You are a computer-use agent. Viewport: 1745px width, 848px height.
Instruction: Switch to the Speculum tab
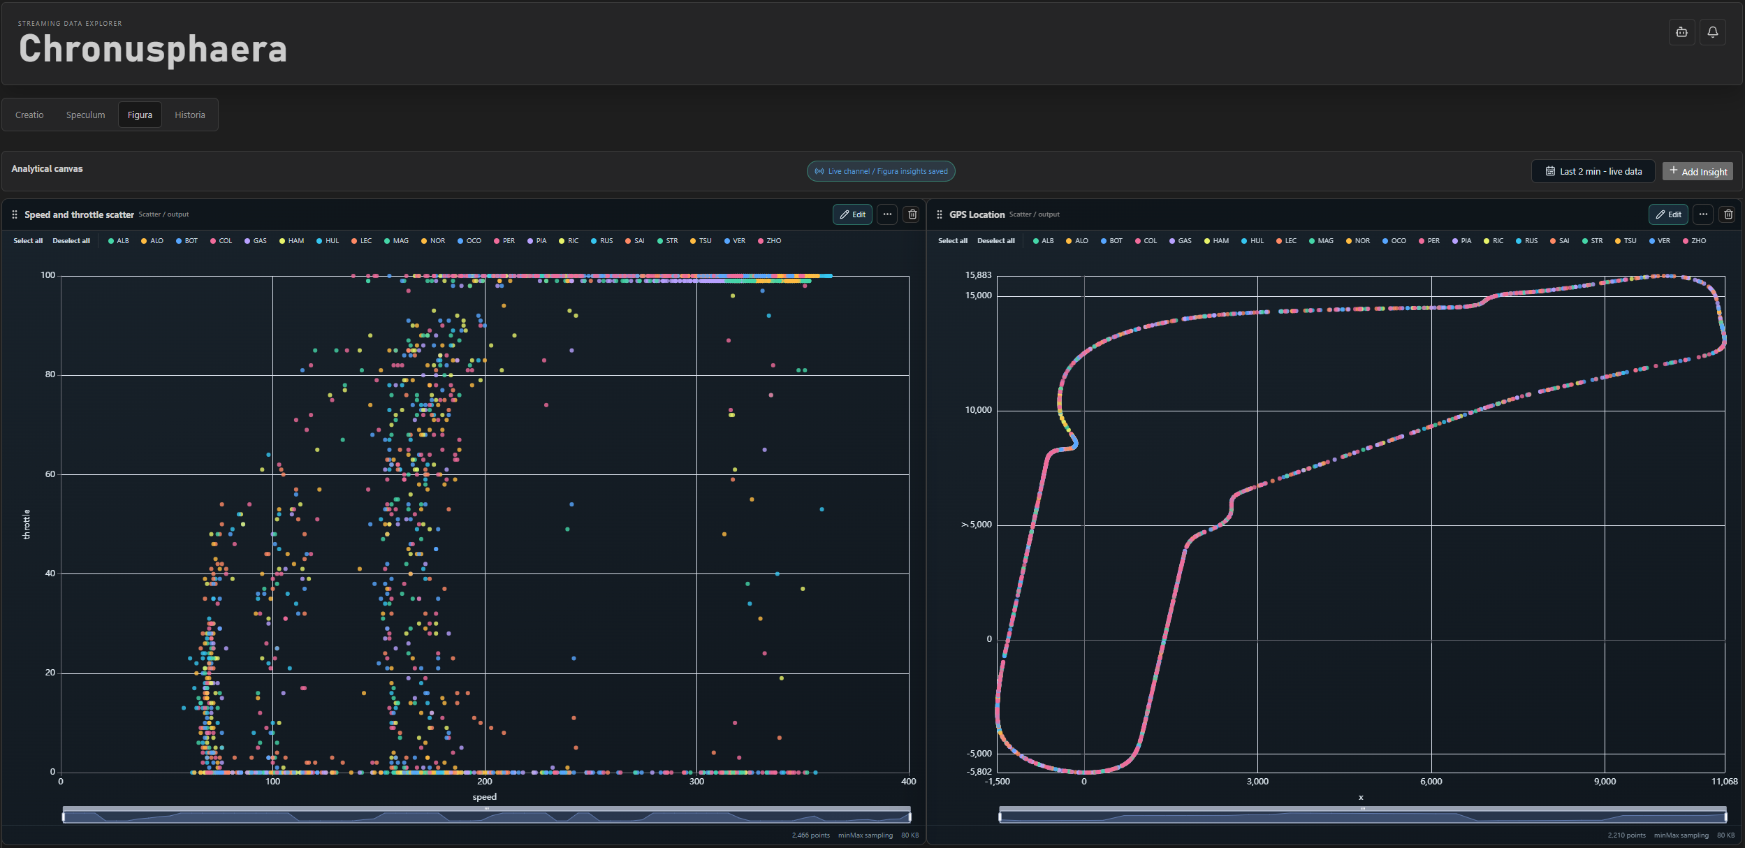[85, 115]
